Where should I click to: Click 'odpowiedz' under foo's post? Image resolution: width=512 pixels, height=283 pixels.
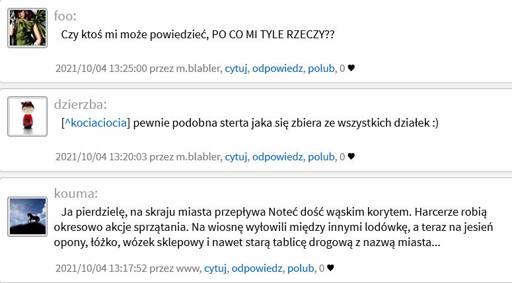coord(277,69)
